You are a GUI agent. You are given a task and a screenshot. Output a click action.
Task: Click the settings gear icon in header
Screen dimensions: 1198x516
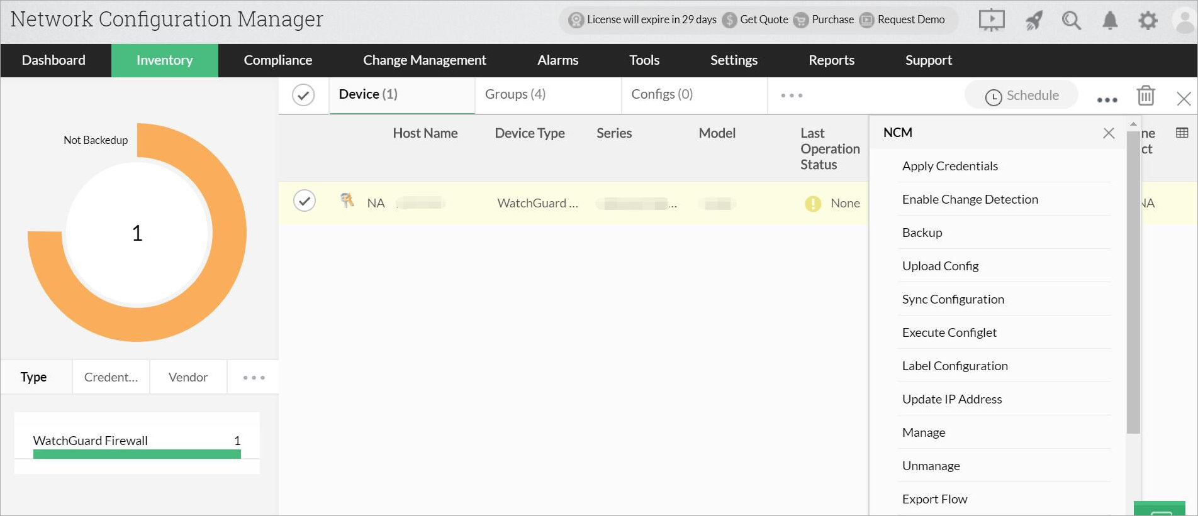pos(1148,21)
